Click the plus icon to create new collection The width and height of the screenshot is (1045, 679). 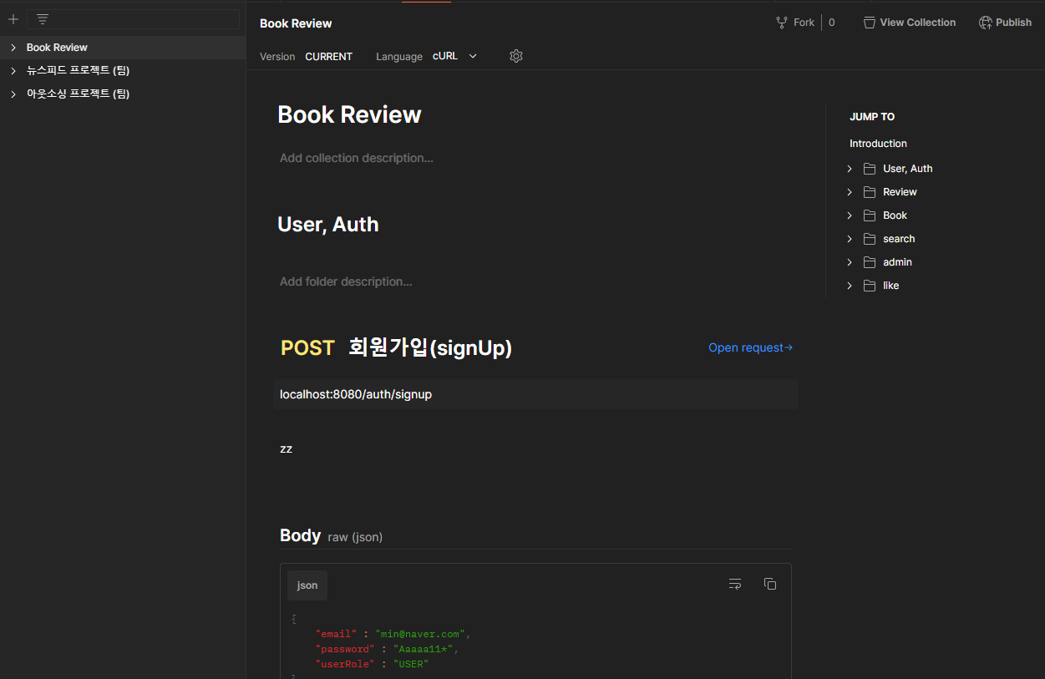13,19
